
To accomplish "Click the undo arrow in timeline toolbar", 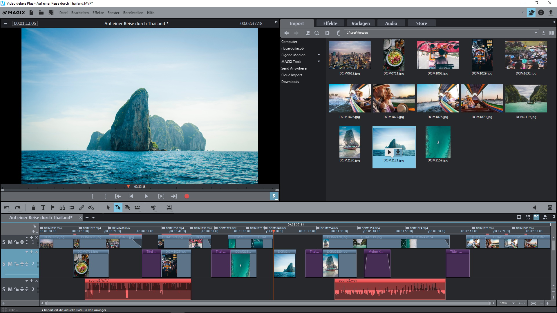I will point(7,208).
